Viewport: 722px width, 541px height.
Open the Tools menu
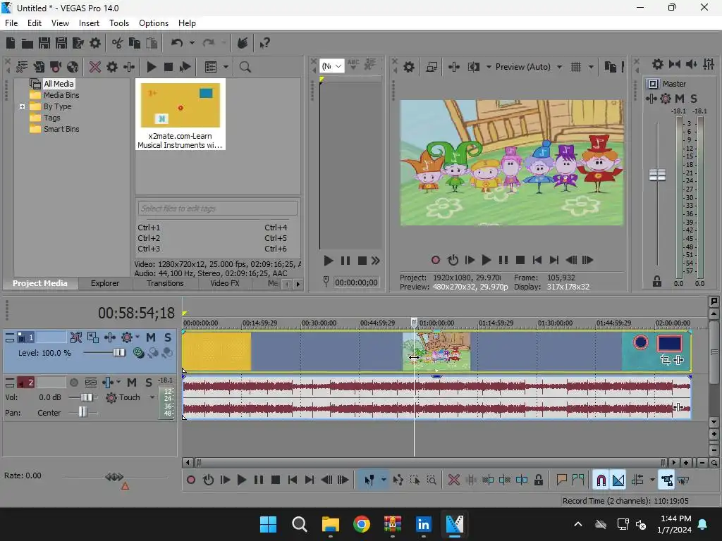click(x=118, y=23)
